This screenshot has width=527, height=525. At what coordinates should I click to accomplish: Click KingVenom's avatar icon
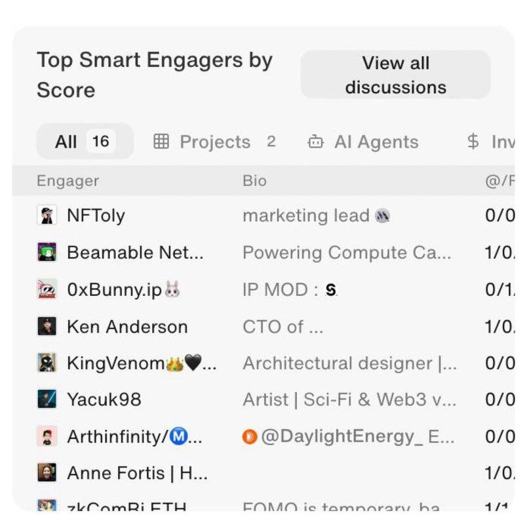pyautogui.click(x=47, y=363)
